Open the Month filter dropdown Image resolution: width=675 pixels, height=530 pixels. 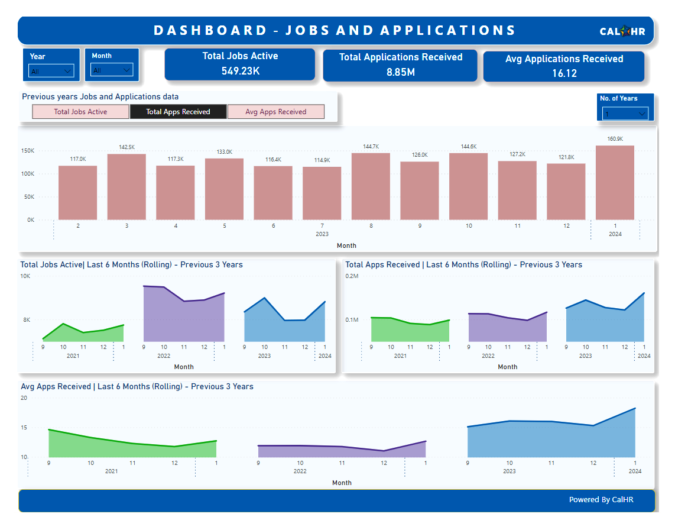[x=112, y=70]
